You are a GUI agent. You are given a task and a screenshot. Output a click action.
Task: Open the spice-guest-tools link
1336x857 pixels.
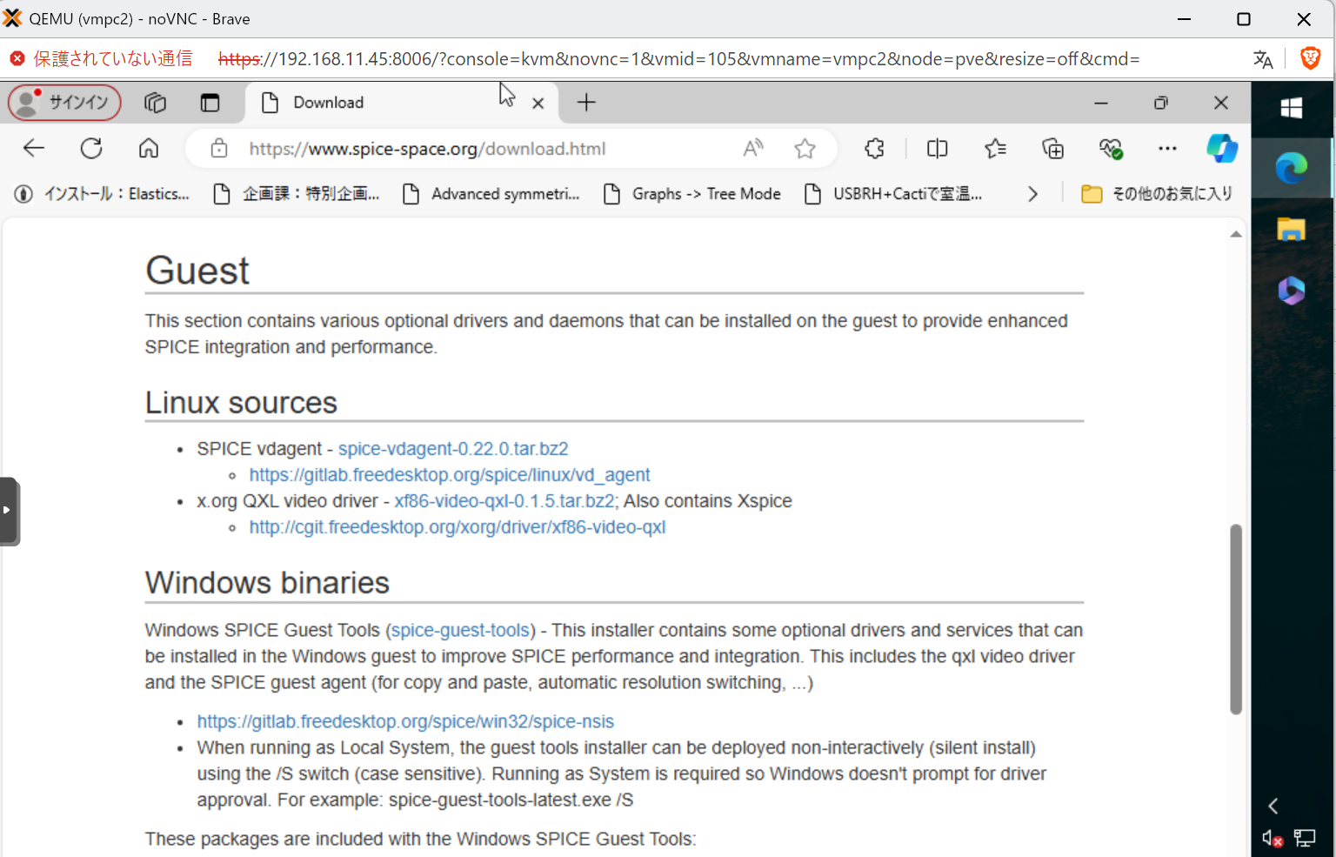(x=459, y=630)
